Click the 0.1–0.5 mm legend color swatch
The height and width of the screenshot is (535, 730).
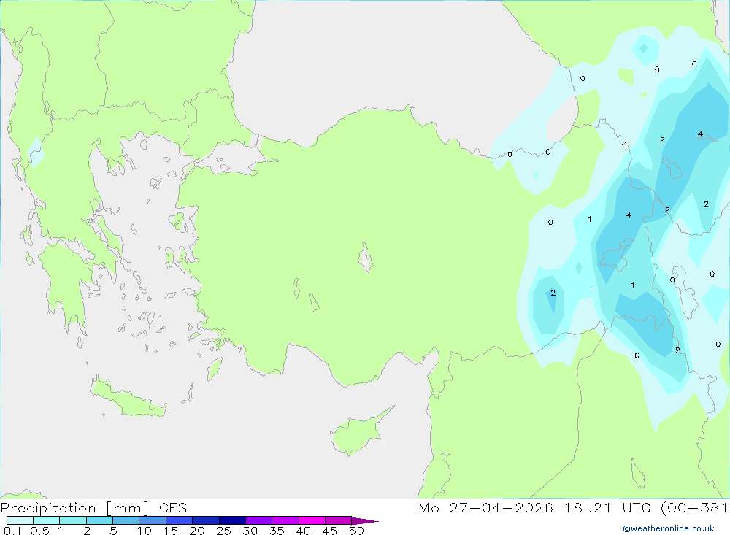(20, 520)
